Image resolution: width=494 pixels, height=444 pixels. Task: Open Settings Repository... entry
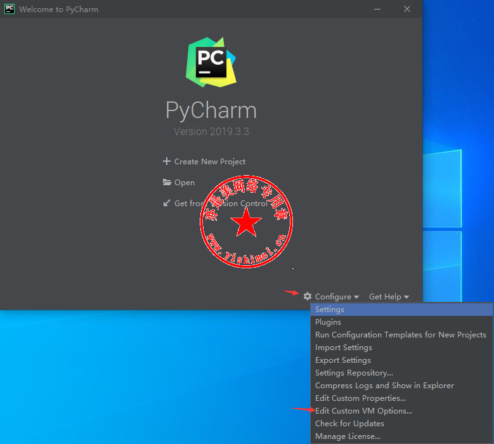(401, 373)
